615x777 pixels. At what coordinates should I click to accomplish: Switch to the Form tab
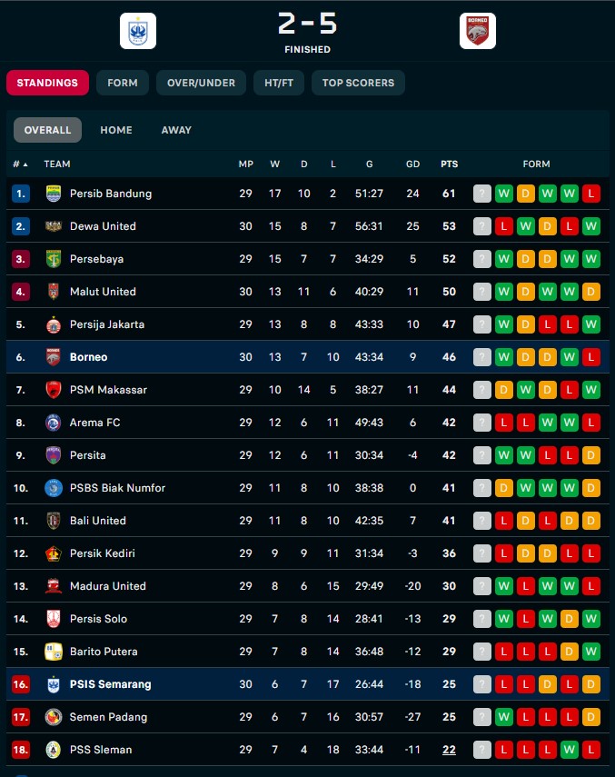point(123,83)
